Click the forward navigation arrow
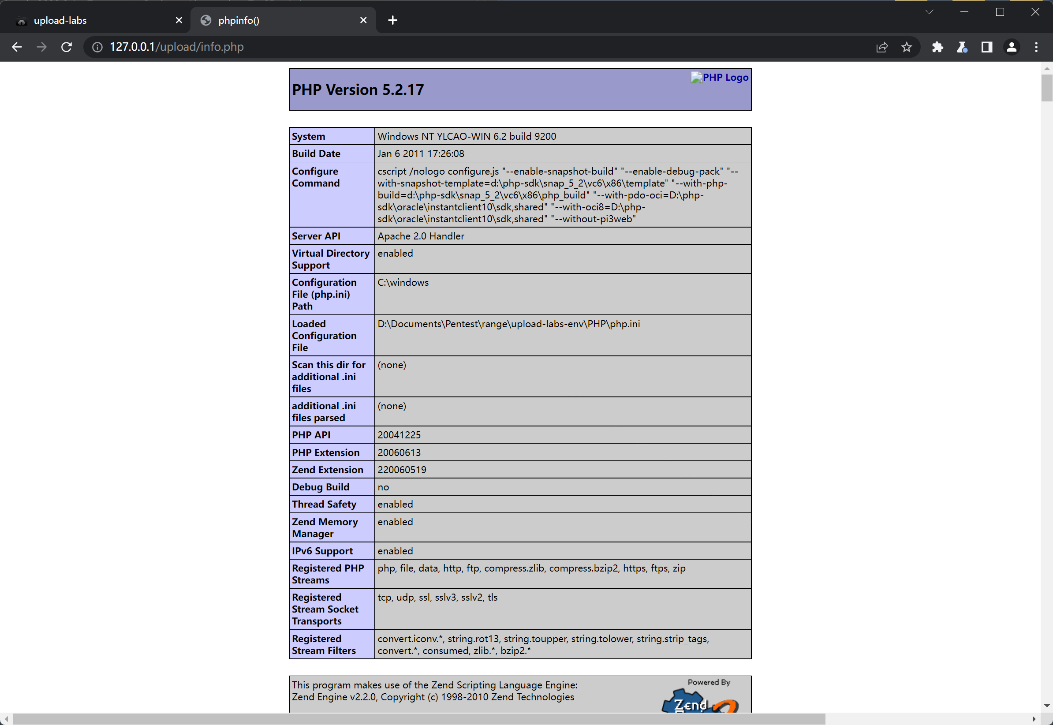 click(x=42, y=47)
